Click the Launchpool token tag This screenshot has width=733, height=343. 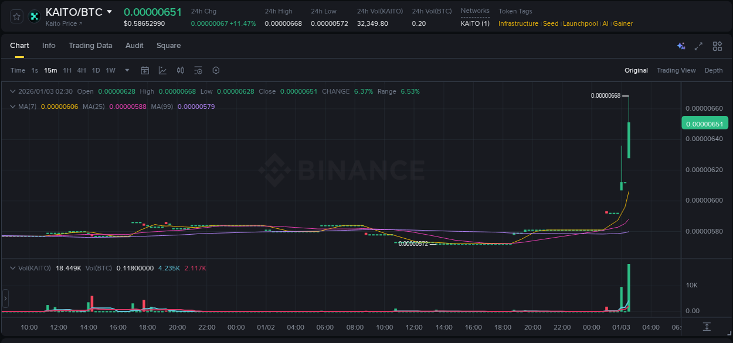580,23
